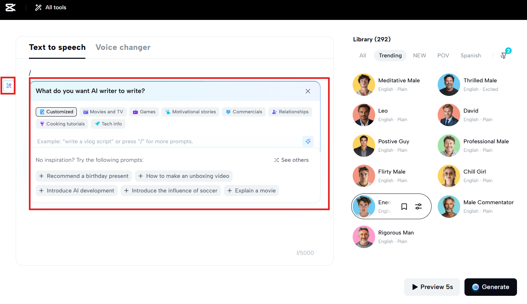Play the Preview 5s audio
The width and height of the screenshot is (527, 304).
pos(432,287)
